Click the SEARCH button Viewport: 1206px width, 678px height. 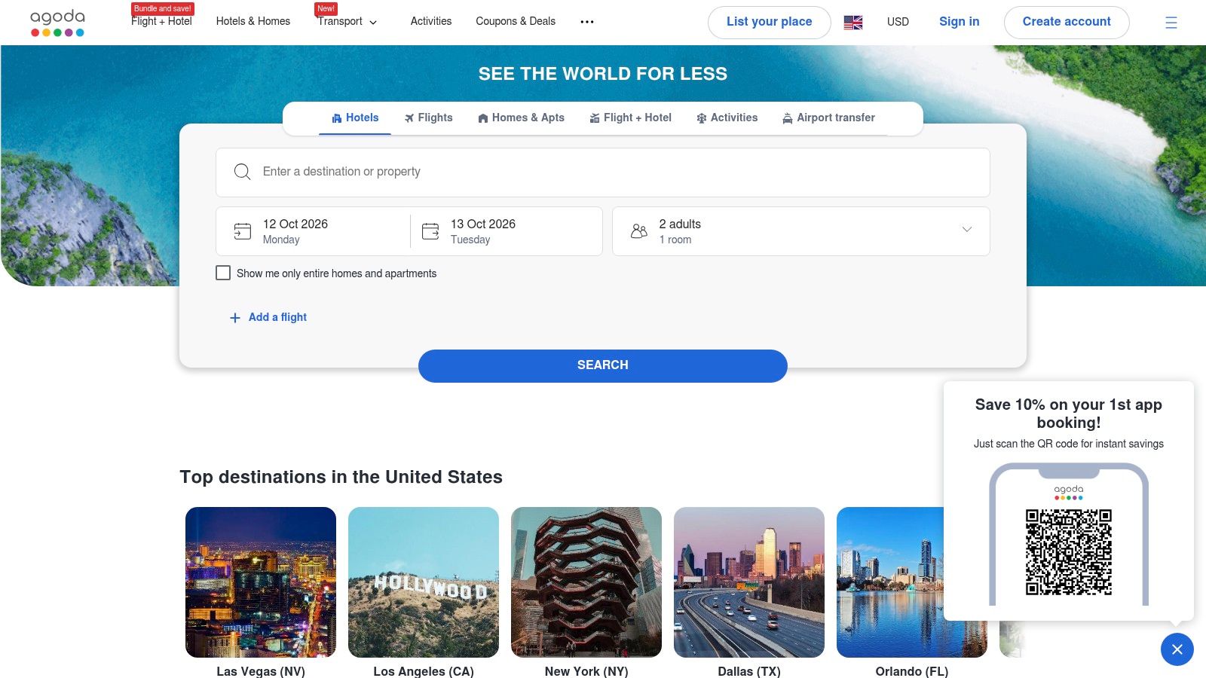(x=603, y=365)
